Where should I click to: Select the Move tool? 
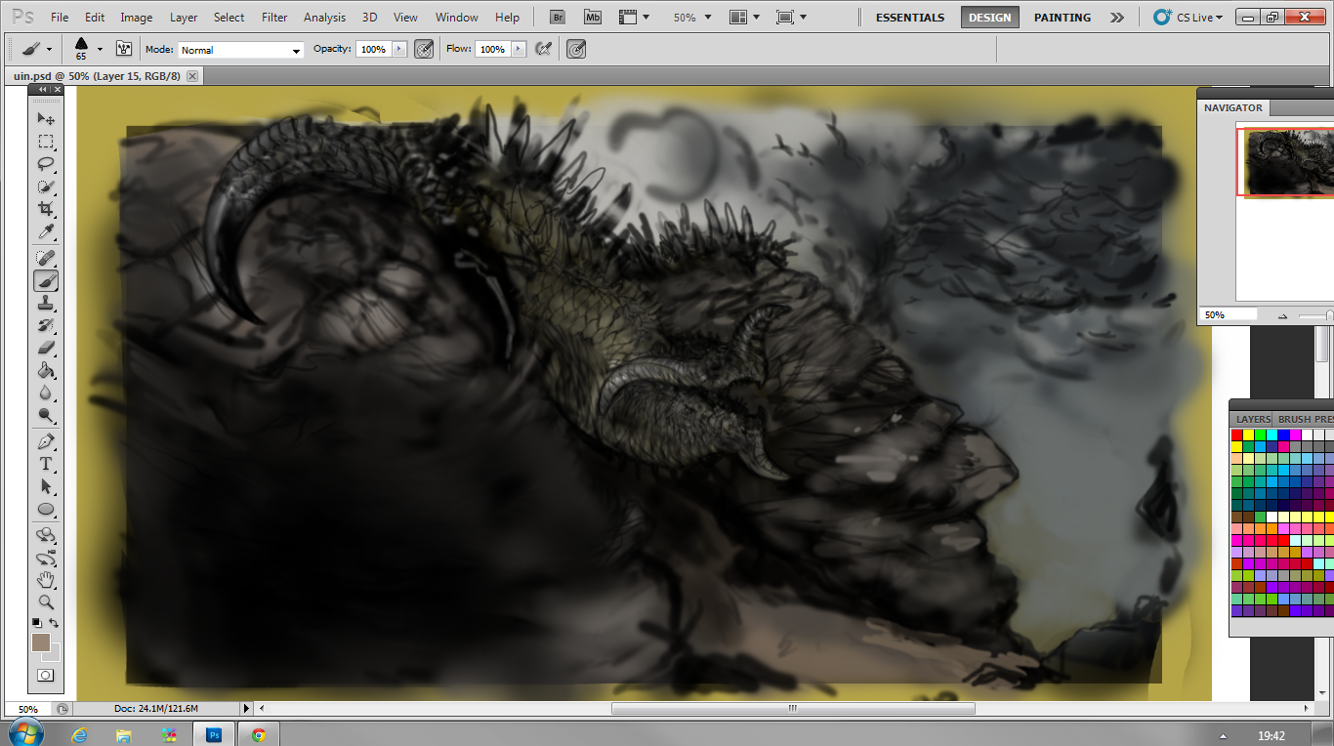pyautogui.click(x=46, y=118)
